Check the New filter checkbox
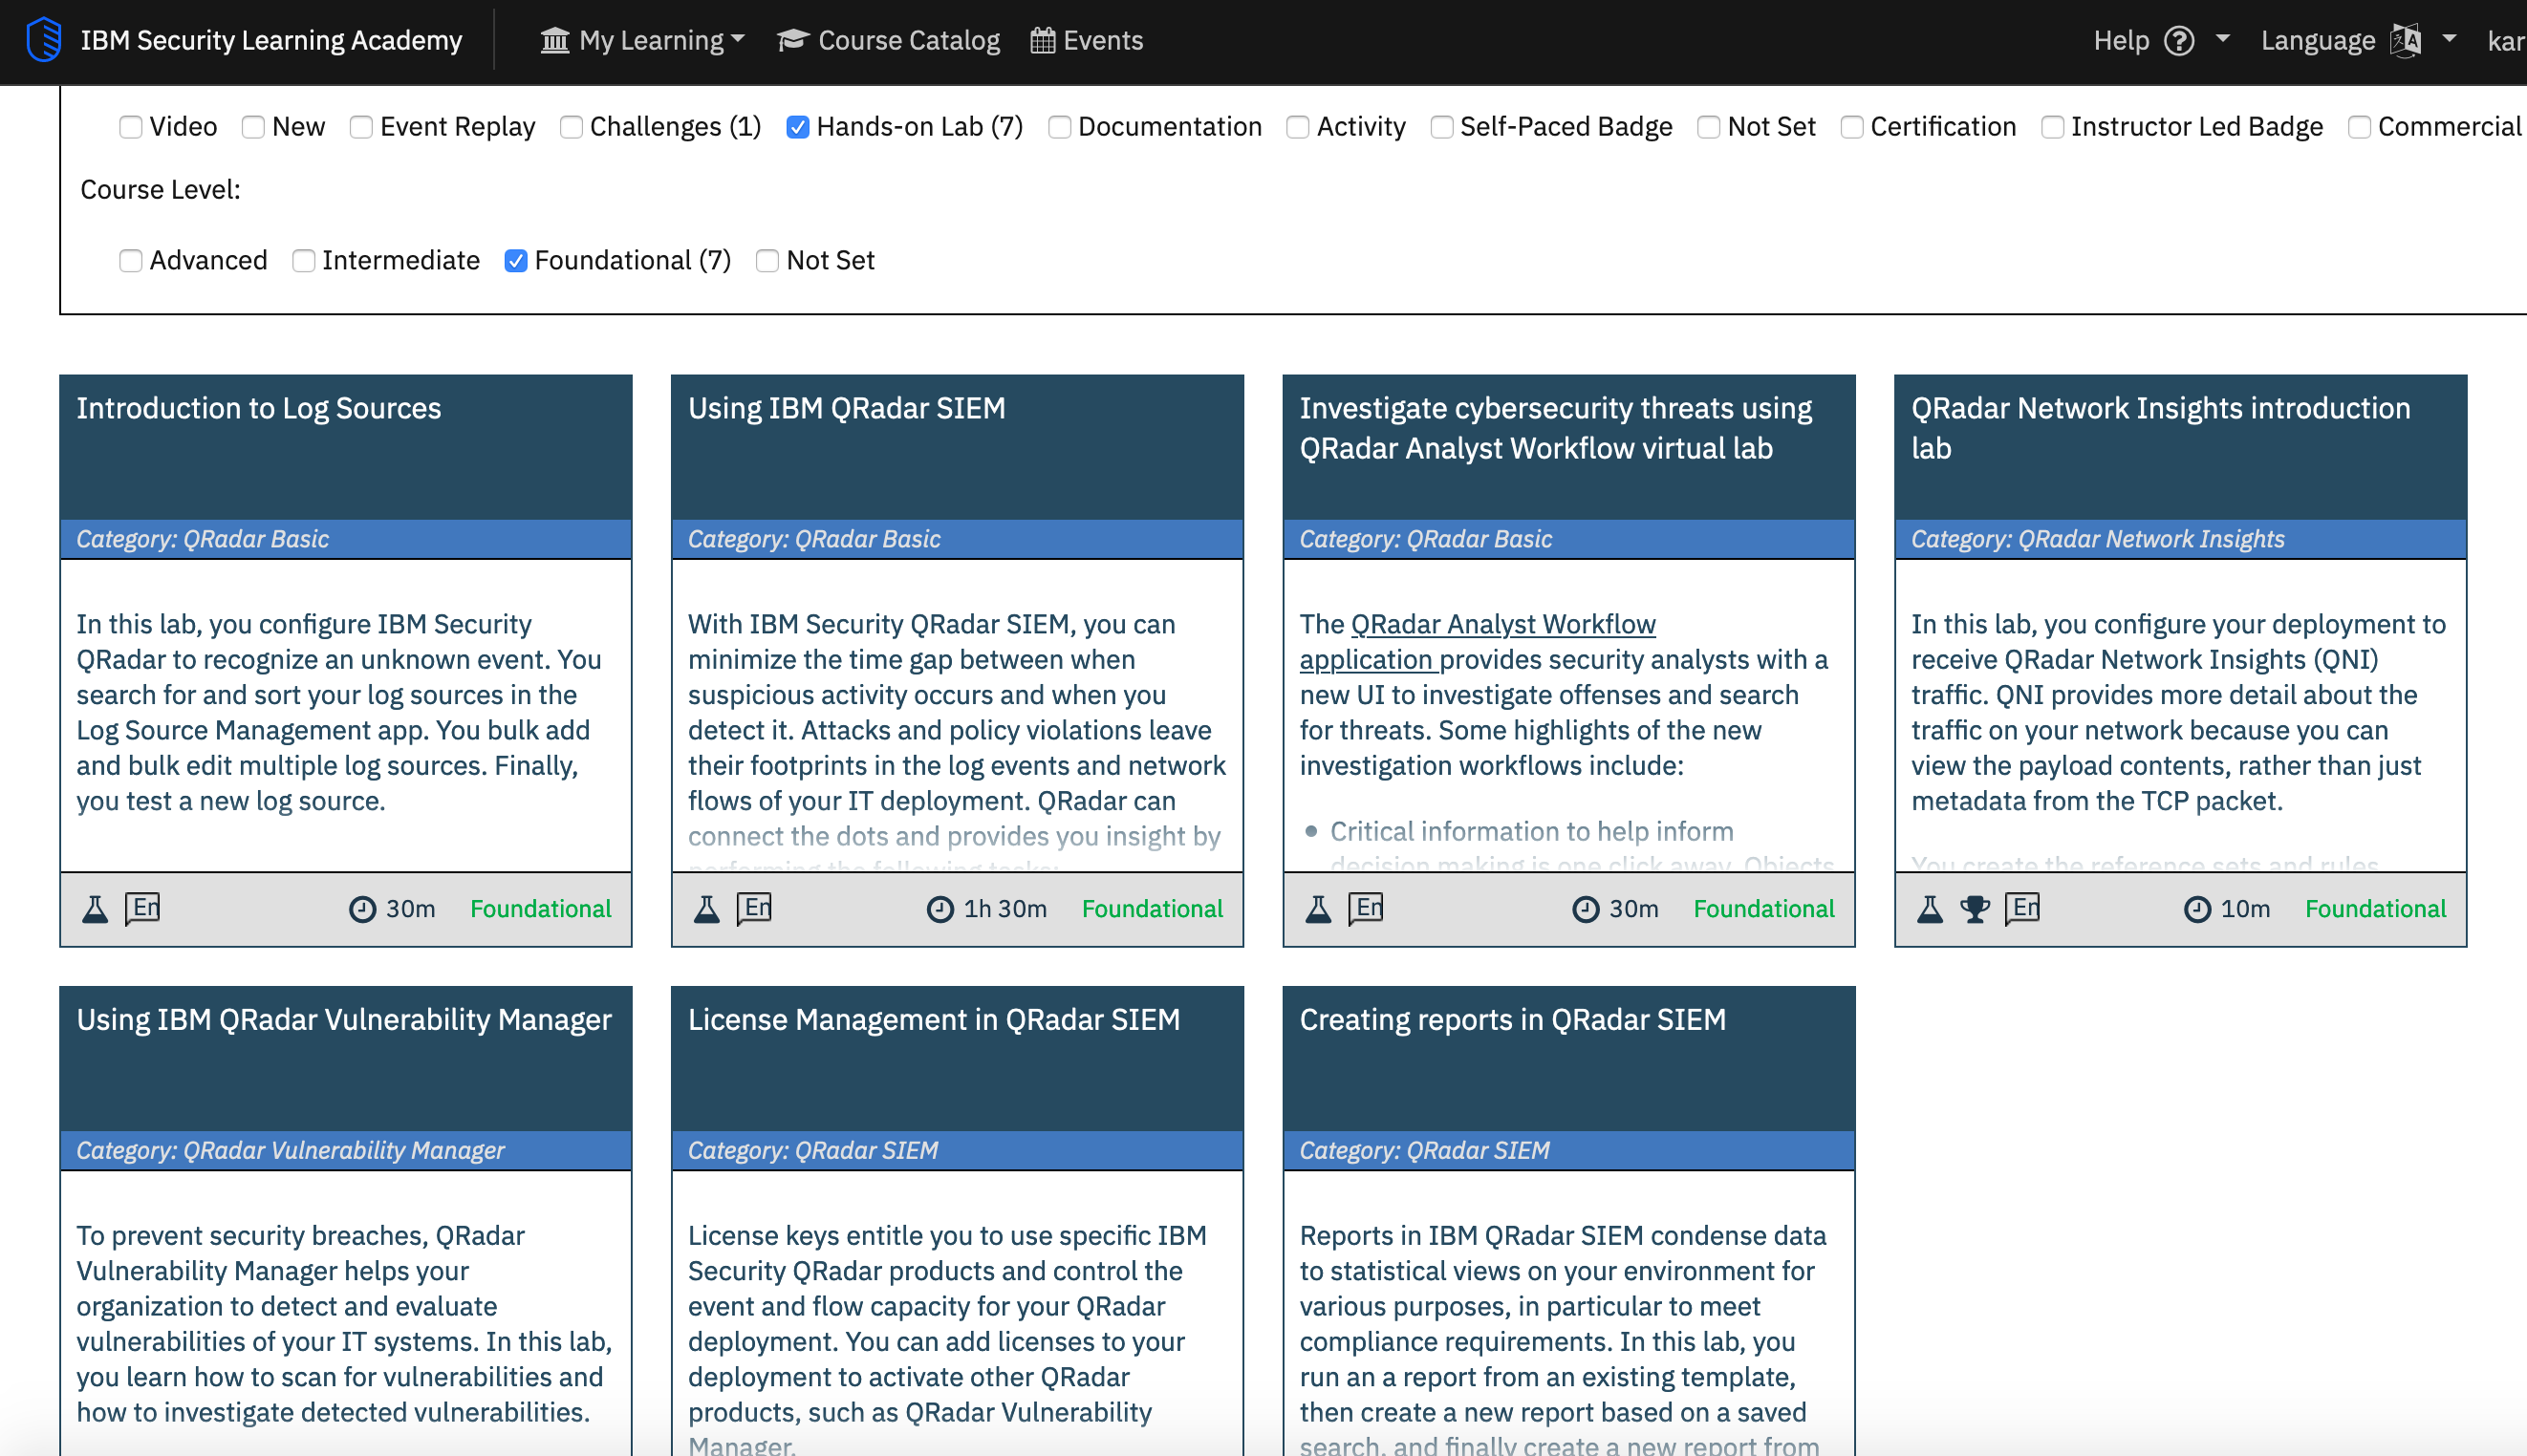 click(x=253, y=127)
